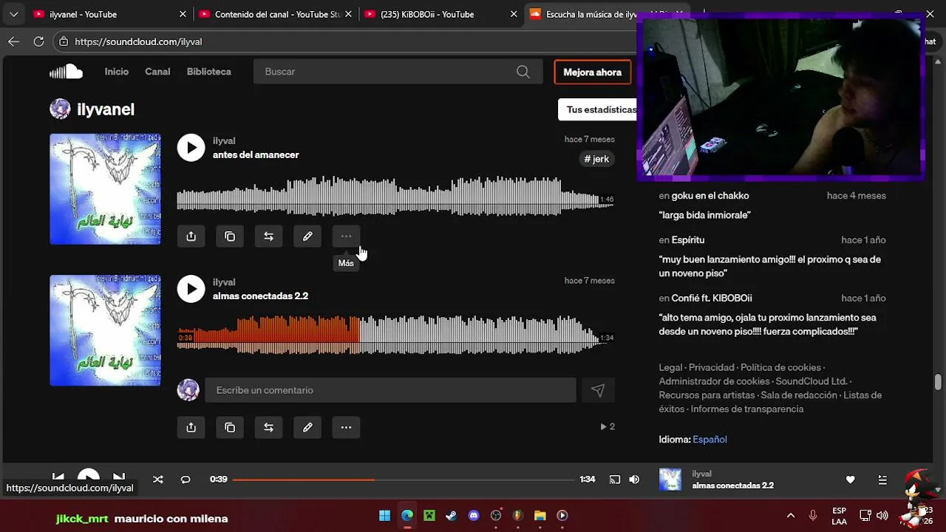Edit antes del amanecer track
Screen dimensions: 946x532
point(307,236)
